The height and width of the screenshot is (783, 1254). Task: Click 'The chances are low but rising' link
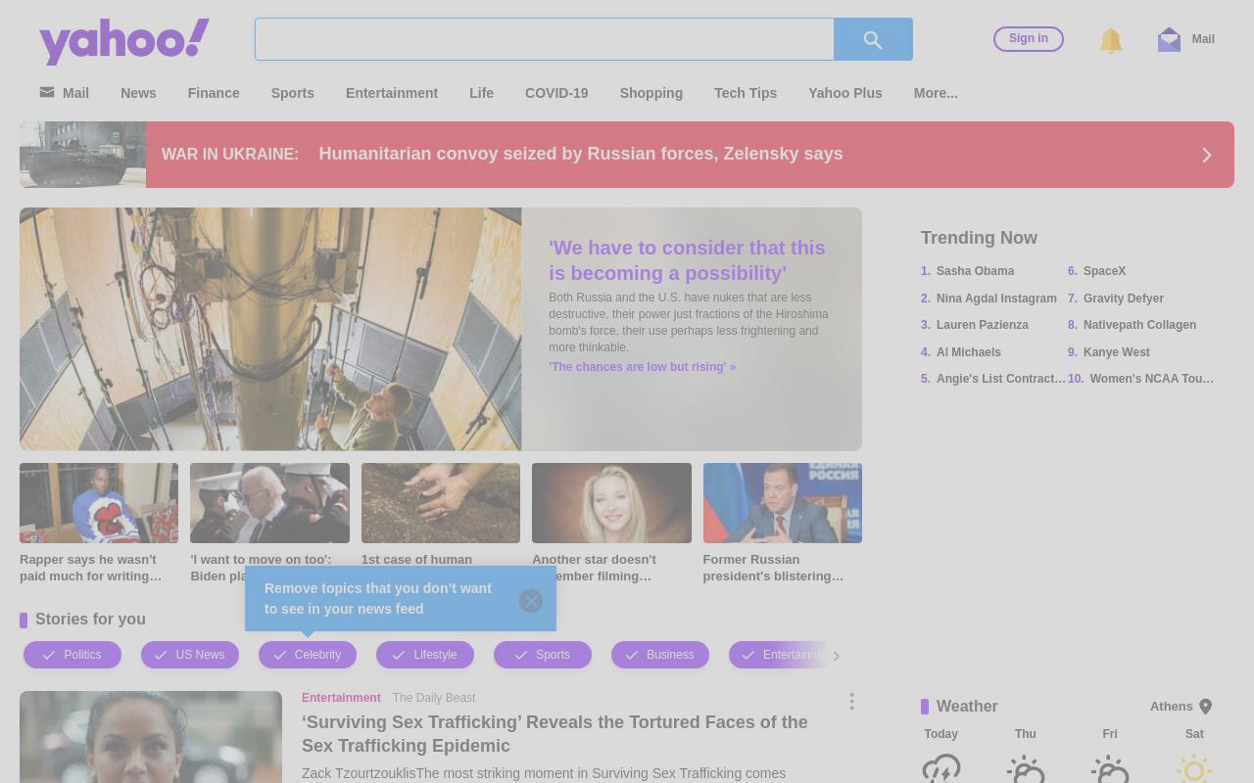click(x=642, y=367)
